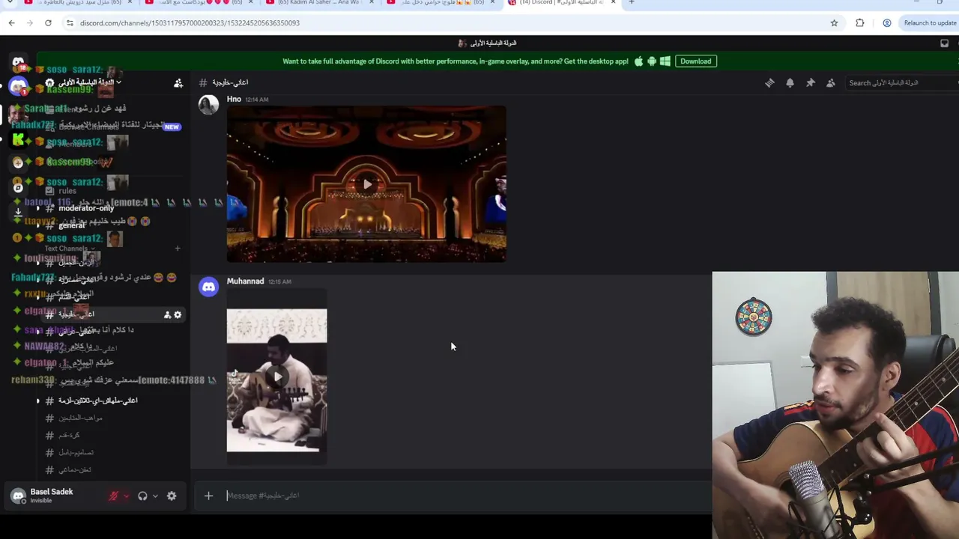This screenshot has width=959, height=539.
Task: Open the Hno username link
Action: click(x=234, y=99)
